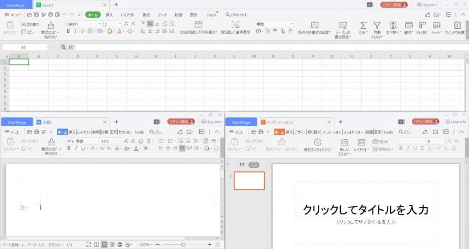The image size is (469, 249).
Task: Click the zoom slider in Writer status bar
Action: (183, 245)
